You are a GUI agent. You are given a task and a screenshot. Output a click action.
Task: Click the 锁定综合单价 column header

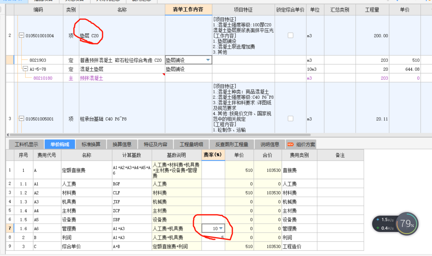tap(290, 10)
